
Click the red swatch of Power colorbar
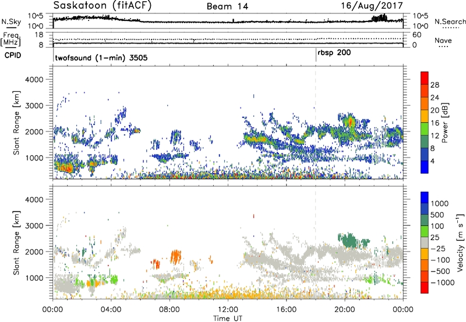[x=425, y=78]
